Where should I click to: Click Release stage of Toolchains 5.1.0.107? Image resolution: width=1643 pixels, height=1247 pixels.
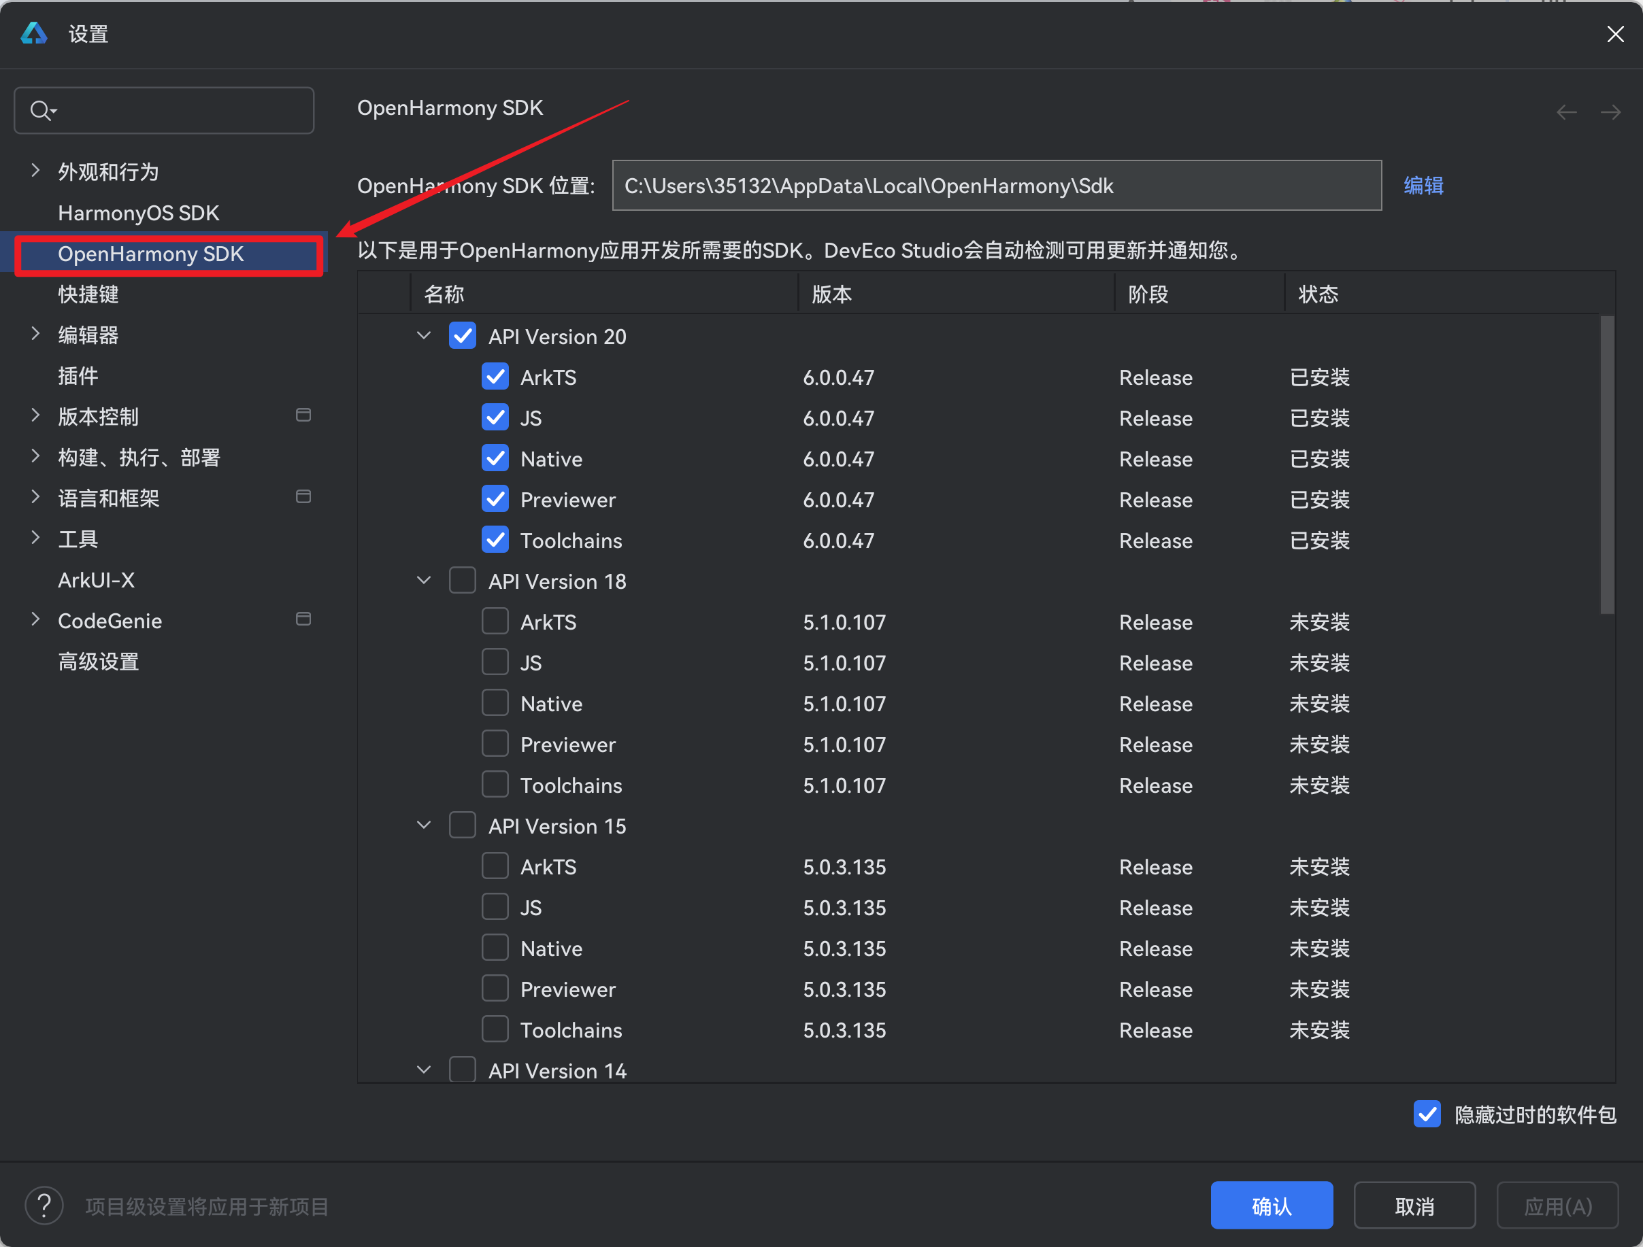point(1156,785)
